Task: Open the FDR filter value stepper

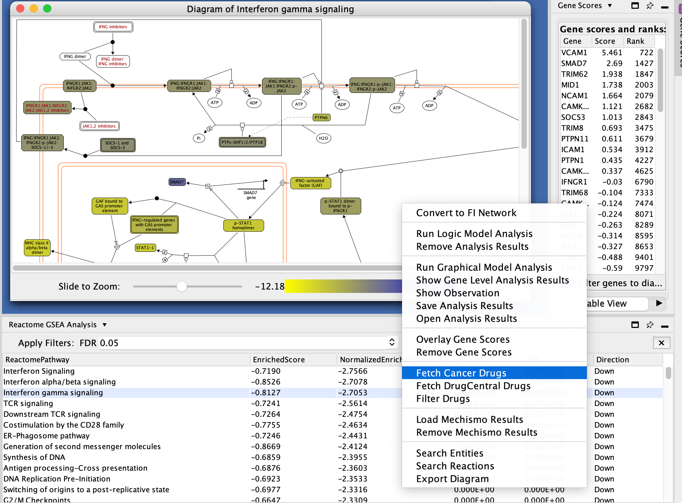Action: click(392, 343)
